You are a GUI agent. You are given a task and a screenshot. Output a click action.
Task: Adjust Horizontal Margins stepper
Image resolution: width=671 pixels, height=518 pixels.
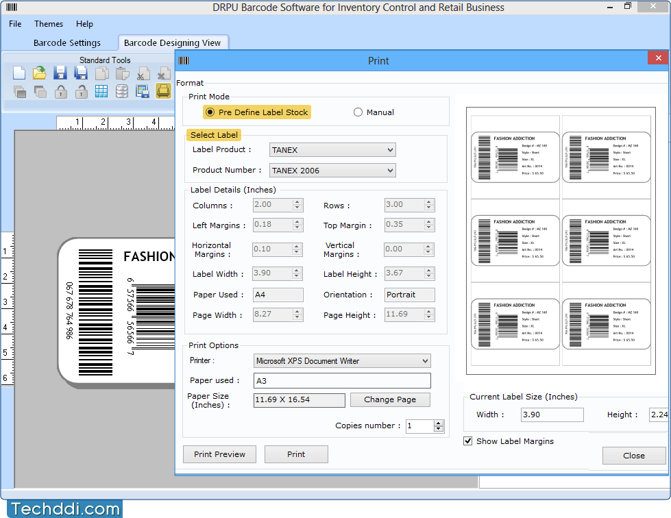click(x=297, y=249)
